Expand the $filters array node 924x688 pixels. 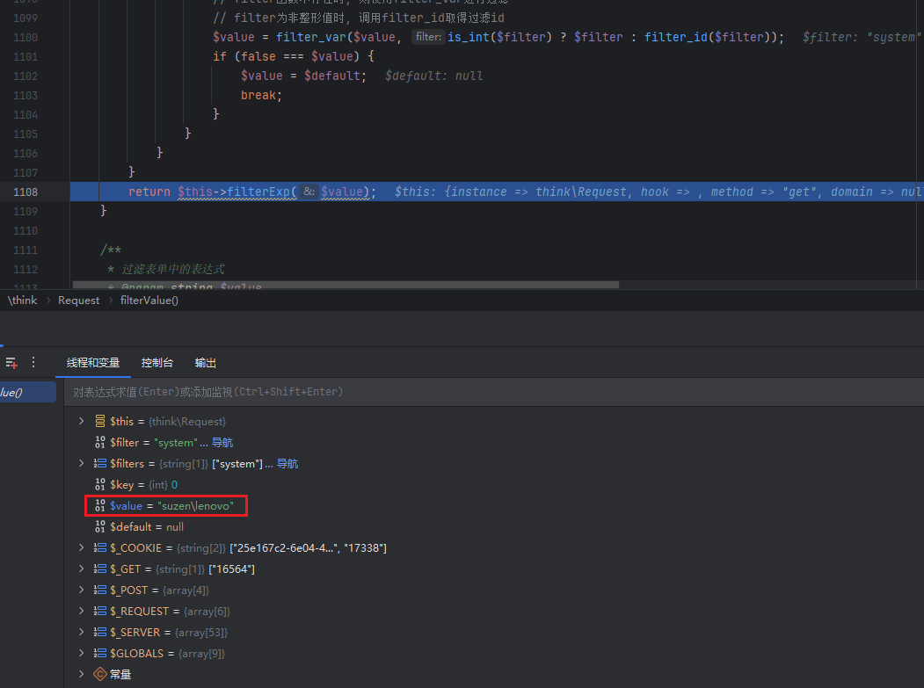tap(81, 464)
